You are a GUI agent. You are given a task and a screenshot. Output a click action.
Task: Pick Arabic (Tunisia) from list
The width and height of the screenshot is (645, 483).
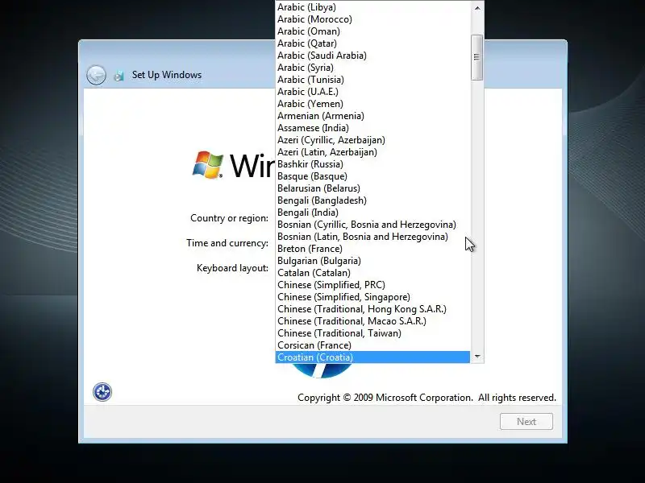[372, 80]
